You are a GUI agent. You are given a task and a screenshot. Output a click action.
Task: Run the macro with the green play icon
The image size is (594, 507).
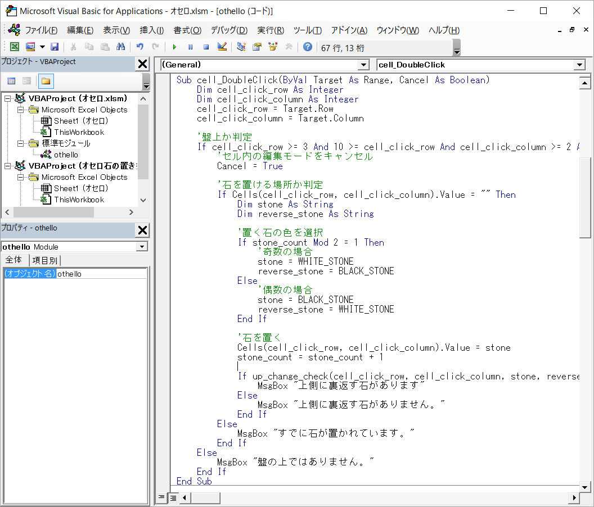174,47
